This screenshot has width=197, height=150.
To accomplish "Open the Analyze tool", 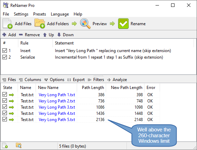I will 117,80.
